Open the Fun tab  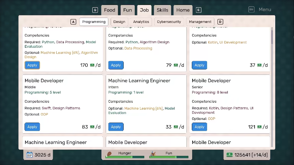(x=127, y=10)
